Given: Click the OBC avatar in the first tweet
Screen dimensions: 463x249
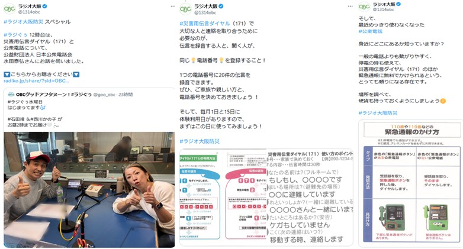Looking at the screenshot, I should click(9, 9).
